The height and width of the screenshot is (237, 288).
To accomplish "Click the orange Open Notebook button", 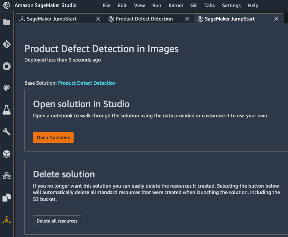I will (53, 137).
